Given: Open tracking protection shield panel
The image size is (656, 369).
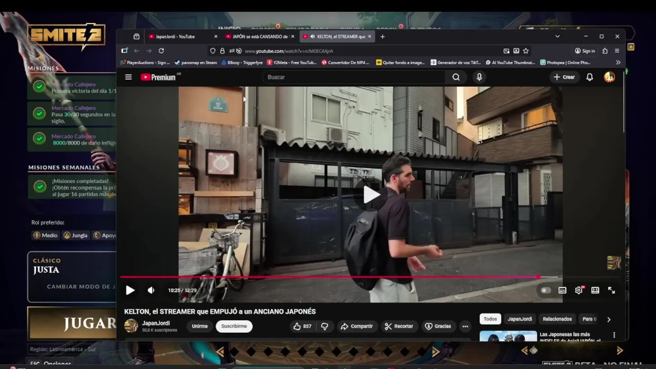Looking at the screenshot, I should click(213, 51).
